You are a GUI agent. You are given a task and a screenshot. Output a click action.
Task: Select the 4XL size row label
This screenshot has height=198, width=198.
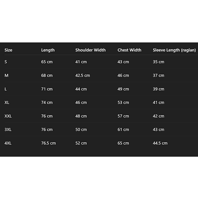pos(8,143)
